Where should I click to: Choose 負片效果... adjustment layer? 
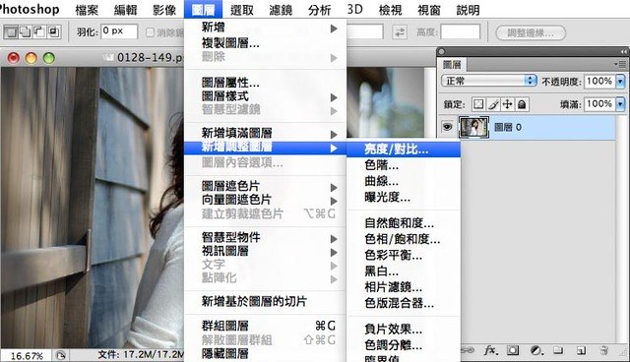pyautogui.click(x=404, y=330)
